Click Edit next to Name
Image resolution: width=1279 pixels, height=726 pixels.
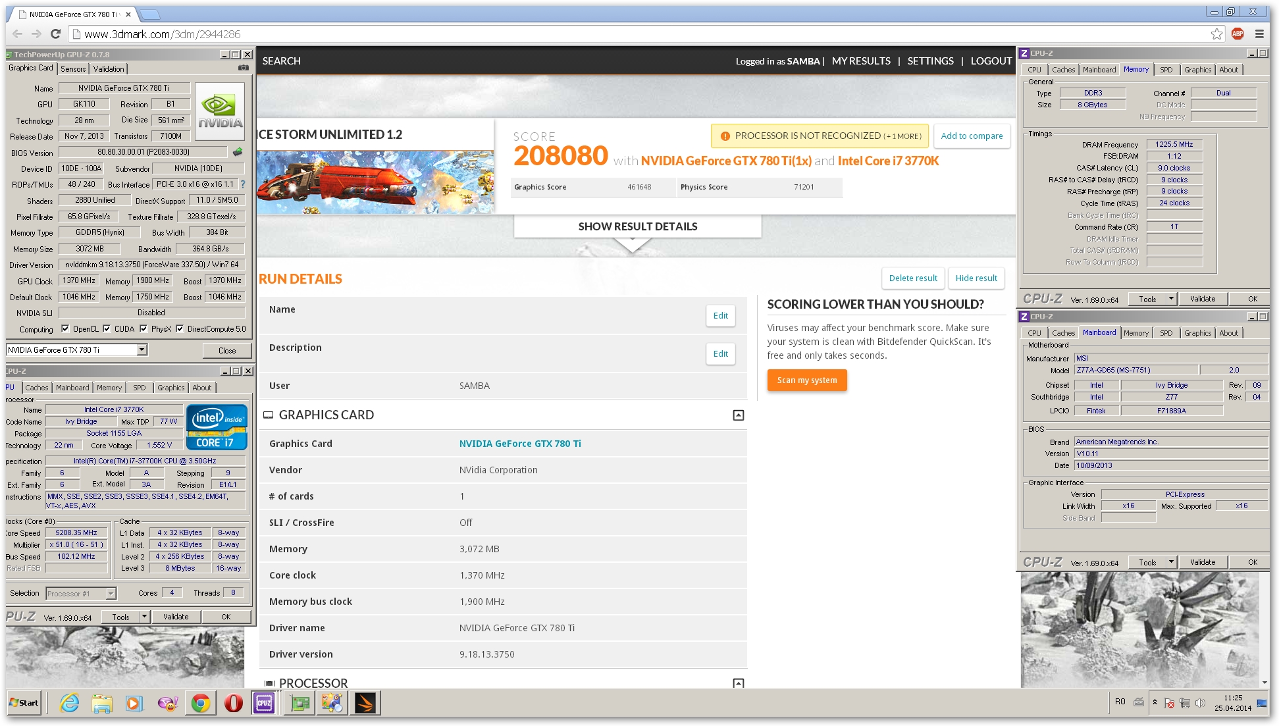[x=721, y=316]
